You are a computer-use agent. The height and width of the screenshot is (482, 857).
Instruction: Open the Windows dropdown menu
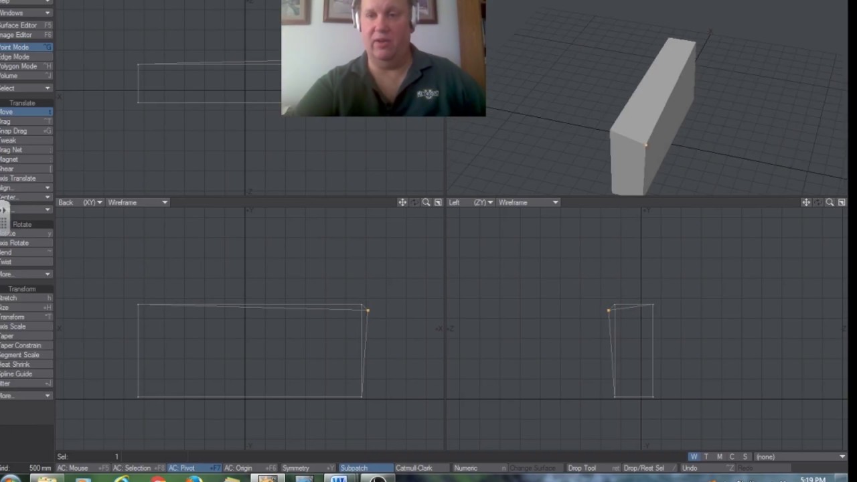tap(26, 13)
